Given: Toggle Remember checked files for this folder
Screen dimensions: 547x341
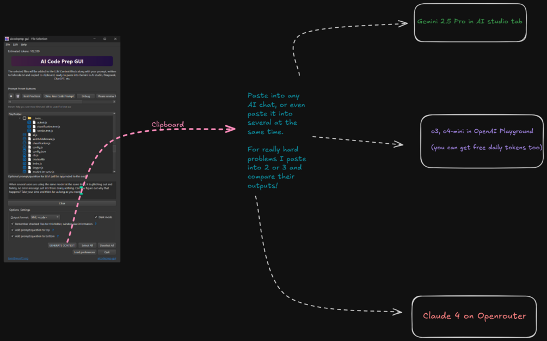Looking at the screenshot, I should (13, 224).
